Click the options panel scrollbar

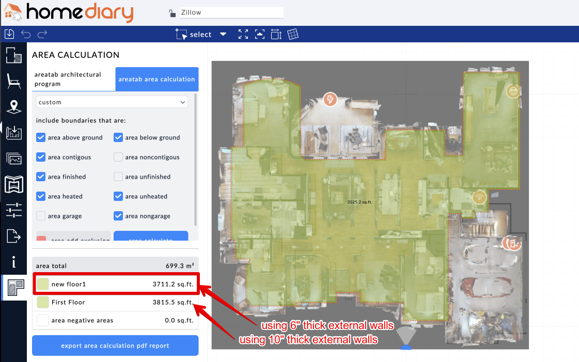click(x=195, y=160)
